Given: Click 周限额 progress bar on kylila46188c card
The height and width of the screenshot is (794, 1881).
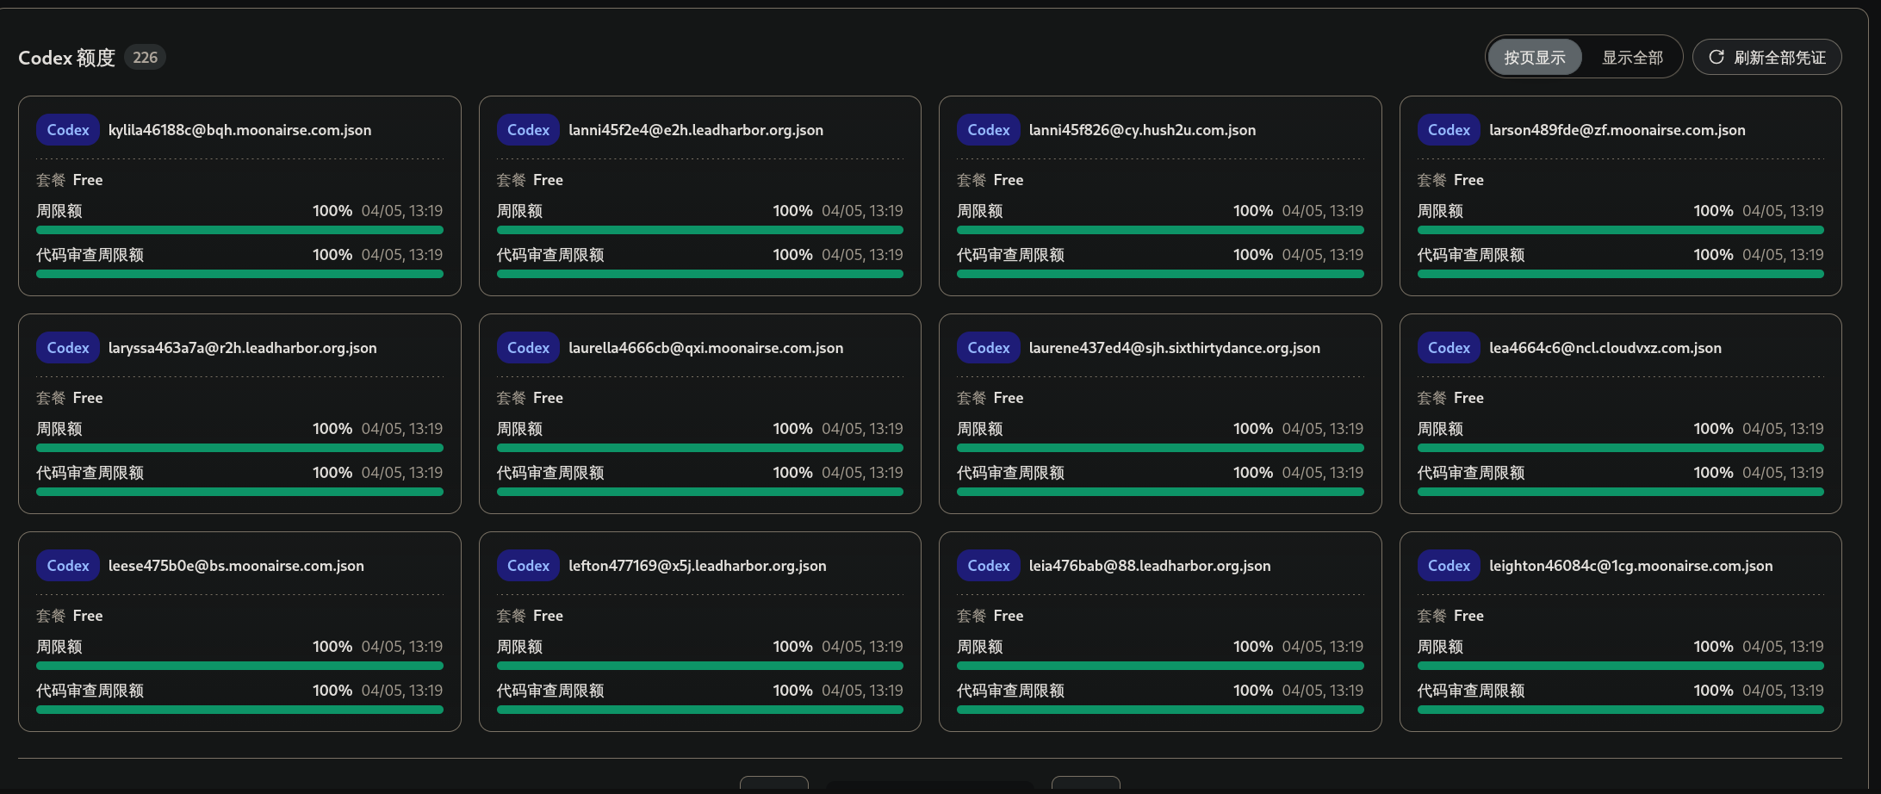Looking at the screenshot, I should [x=239, y=230].
